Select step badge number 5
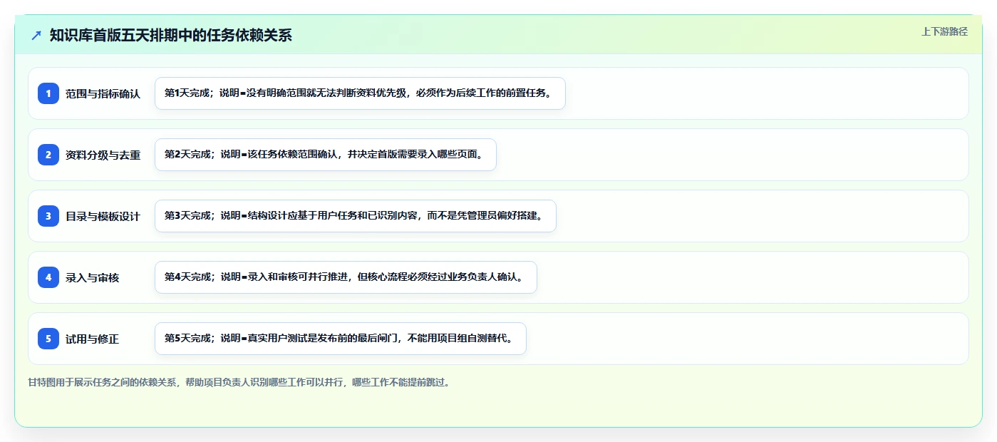997x442 pixels. (x=48, y=339)
